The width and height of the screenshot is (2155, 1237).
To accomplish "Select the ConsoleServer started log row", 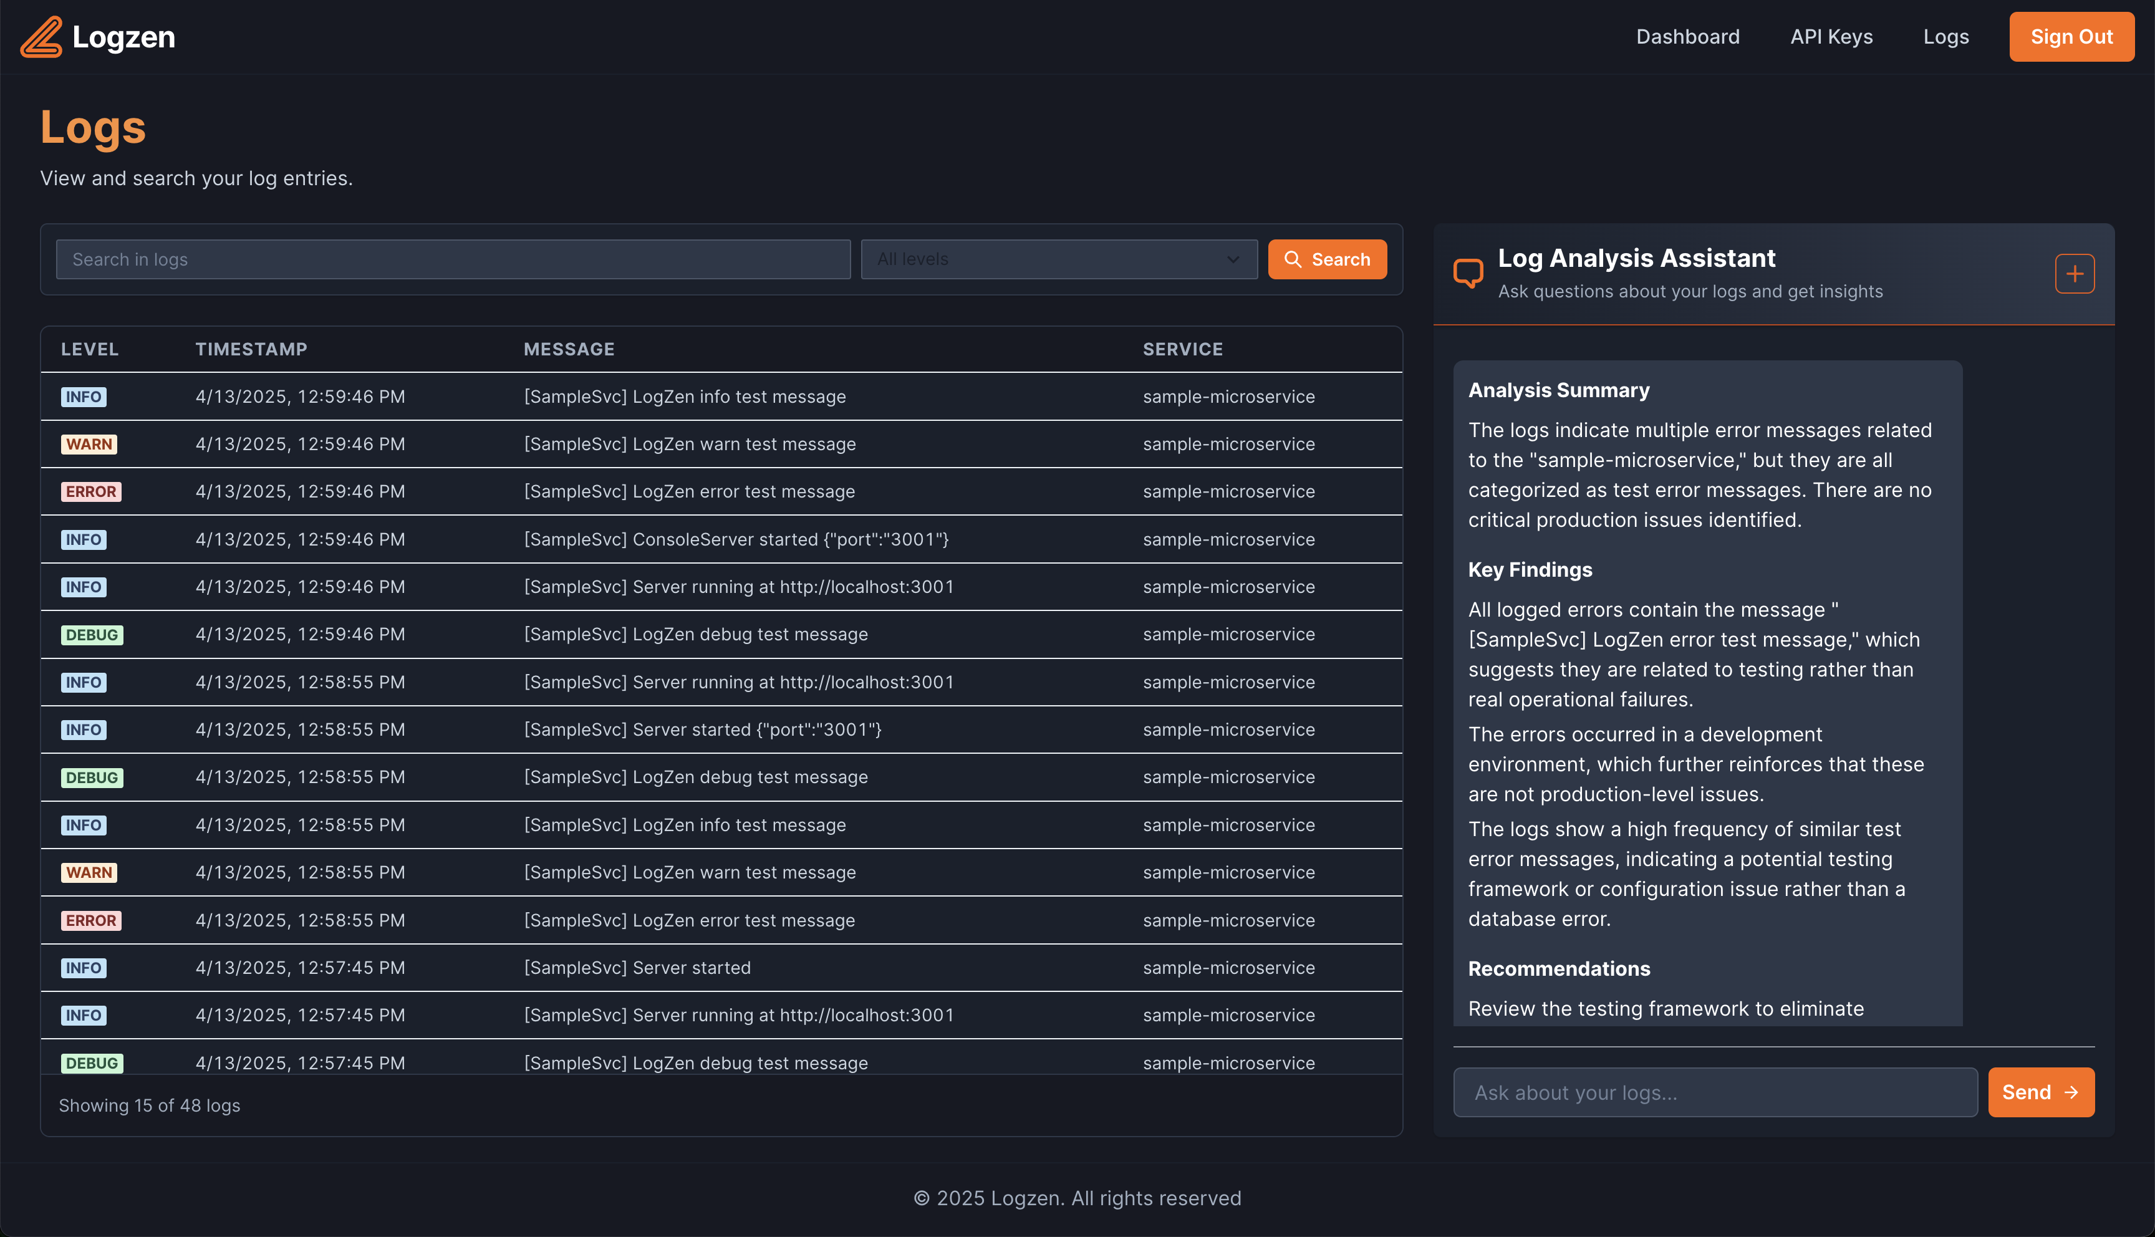I will tap(736, 539).
